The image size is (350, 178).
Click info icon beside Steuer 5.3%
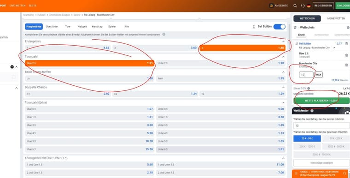(x=309, y=89)
